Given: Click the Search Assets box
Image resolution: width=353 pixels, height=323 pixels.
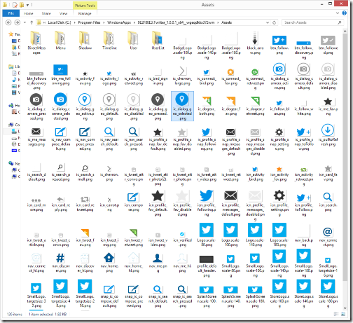Looking at the screenshot, I should tap(313, 22).
